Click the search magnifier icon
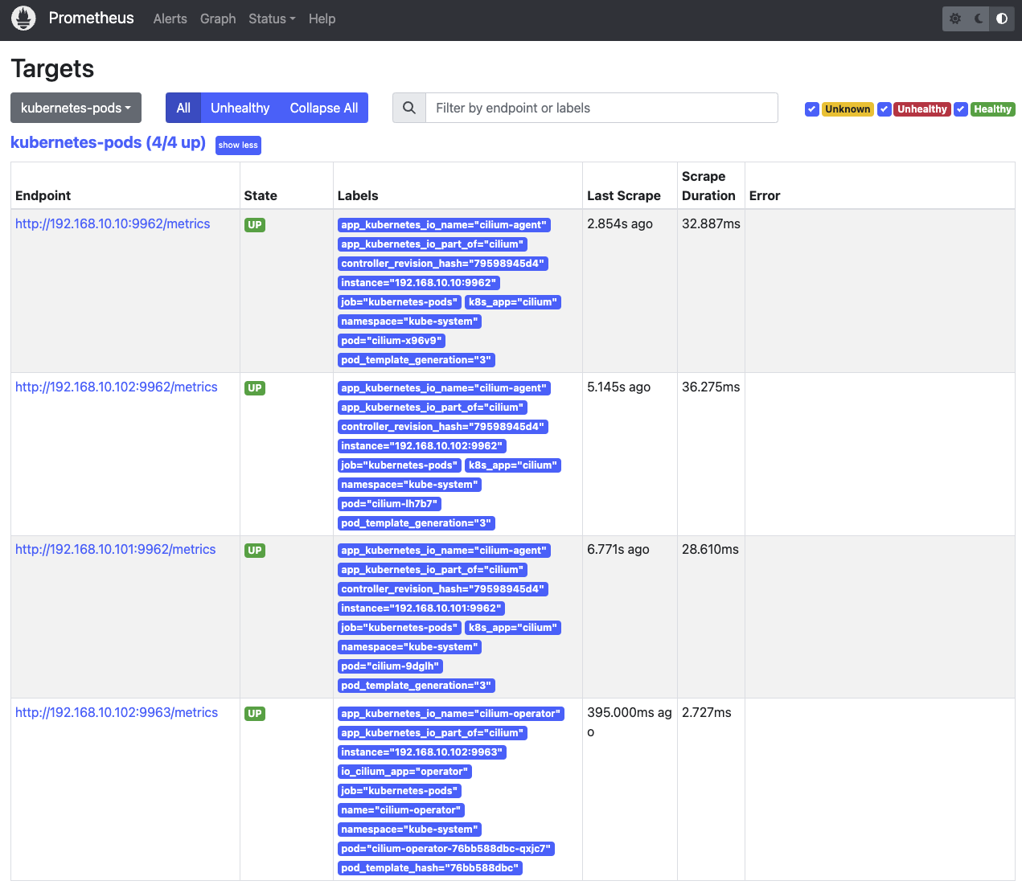 pyautogui.click(x=409, y=108)
